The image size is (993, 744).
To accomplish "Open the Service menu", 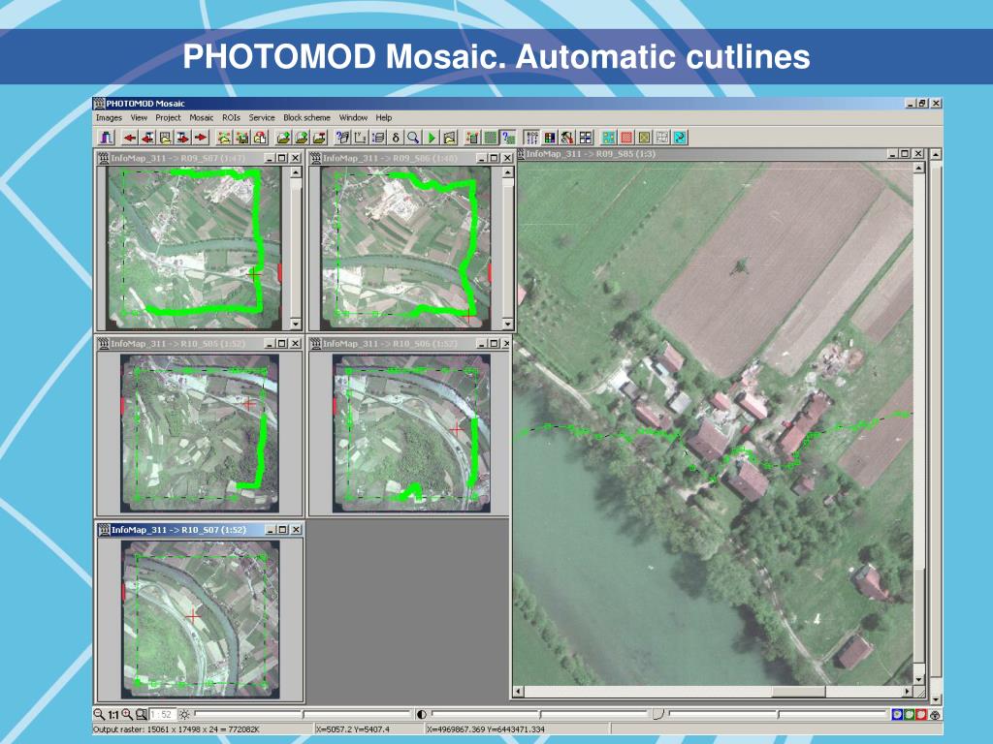I will [262, 117].
